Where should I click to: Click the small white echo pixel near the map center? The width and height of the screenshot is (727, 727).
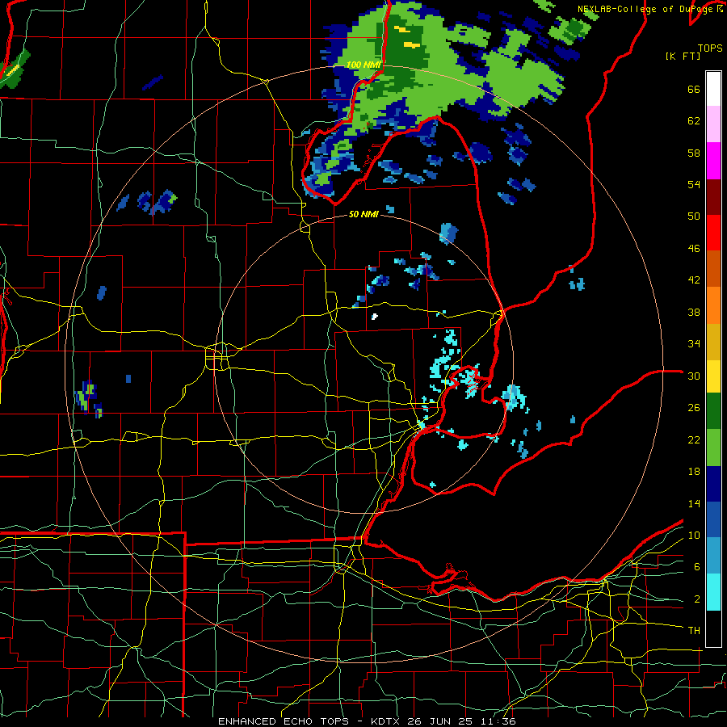(x=375, y=317)
